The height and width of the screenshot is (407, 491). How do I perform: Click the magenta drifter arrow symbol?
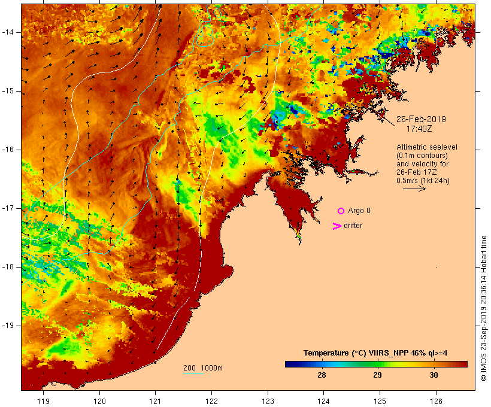click(x=337, y=226)
